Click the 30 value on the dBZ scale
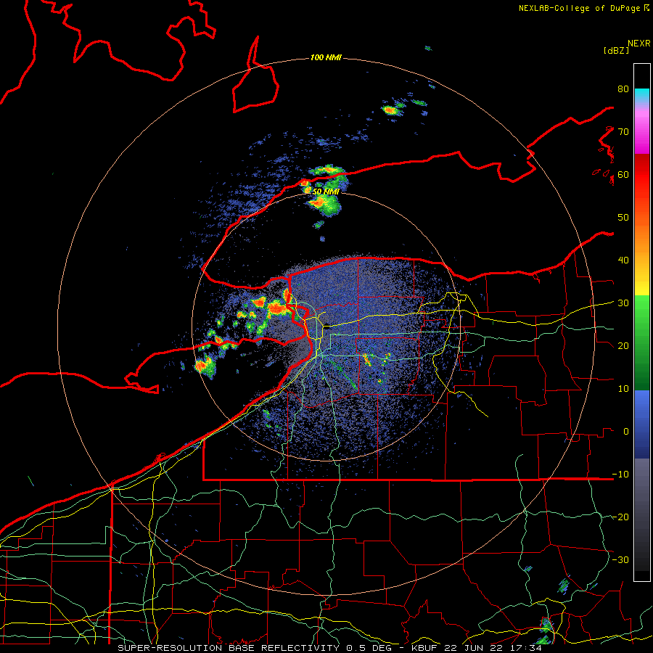The height and width of the screenshot is (653, 653). point(623,303)
